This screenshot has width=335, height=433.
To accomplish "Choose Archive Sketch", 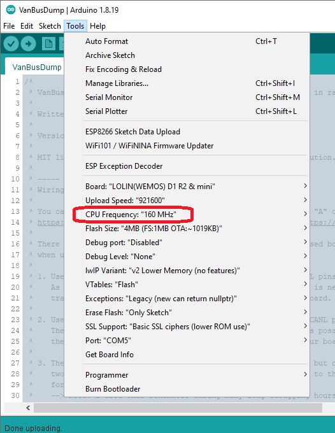I will 187,55.
